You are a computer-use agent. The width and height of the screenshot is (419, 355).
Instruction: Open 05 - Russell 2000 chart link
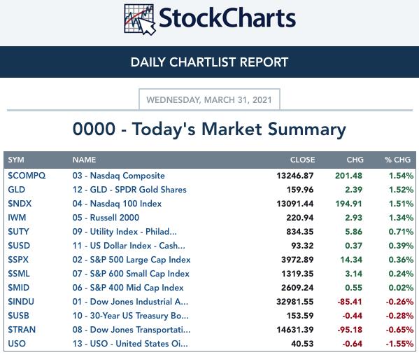(x=106, y=218)
